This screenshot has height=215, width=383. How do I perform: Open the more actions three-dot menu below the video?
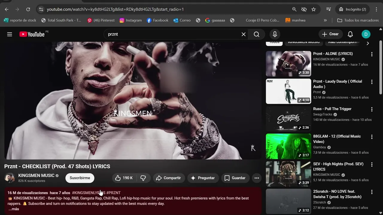pyautogui.click(x=257, y=178)
